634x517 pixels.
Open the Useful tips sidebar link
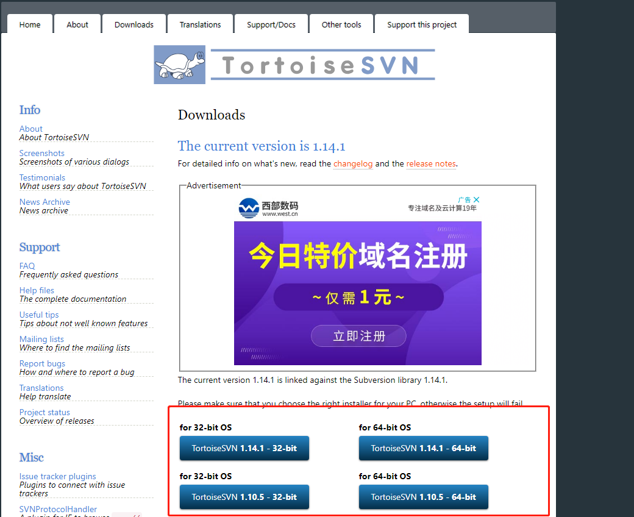coord(39,315)
